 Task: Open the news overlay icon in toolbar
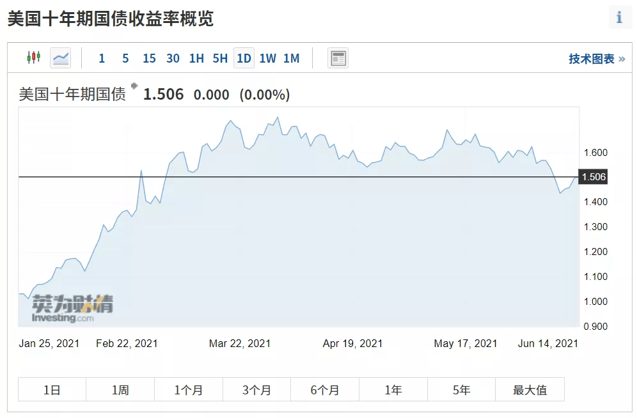click(338, 58)
